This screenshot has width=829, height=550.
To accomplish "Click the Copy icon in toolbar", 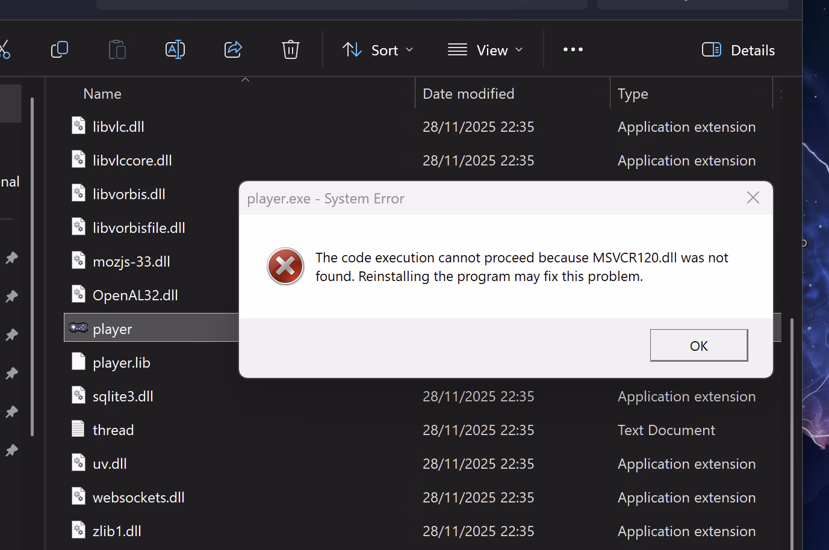I will [60, 49].
